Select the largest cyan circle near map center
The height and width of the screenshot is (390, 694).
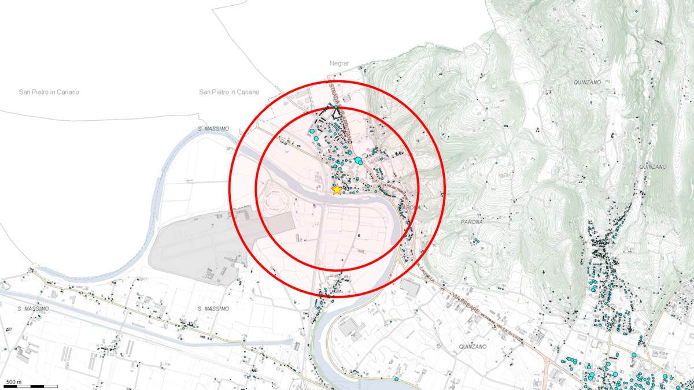point(358,160)
